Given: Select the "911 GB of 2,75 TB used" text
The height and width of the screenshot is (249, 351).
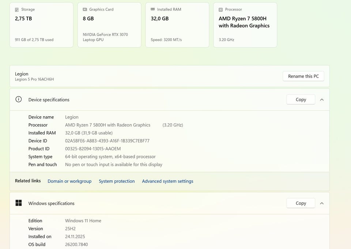Looking at the screenshot, I should (34, 40).
